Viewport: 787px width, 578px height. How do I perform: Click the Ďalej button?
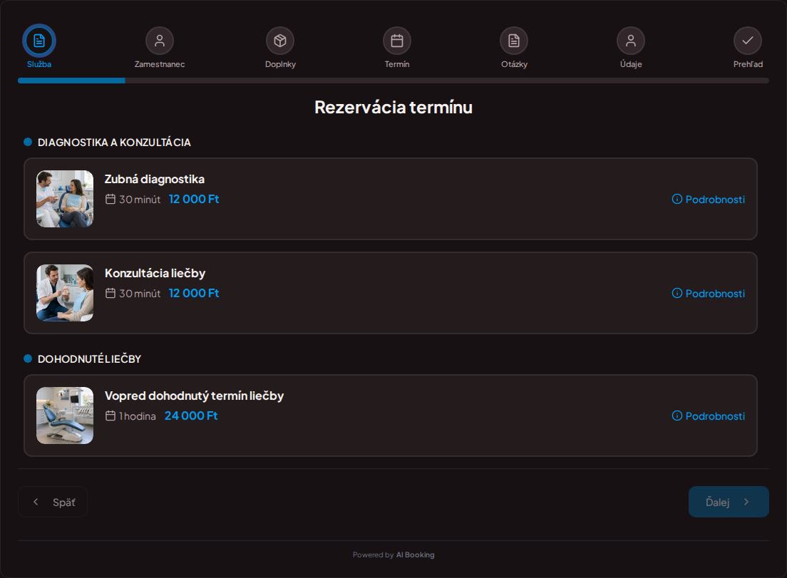(x=729, y=502)
